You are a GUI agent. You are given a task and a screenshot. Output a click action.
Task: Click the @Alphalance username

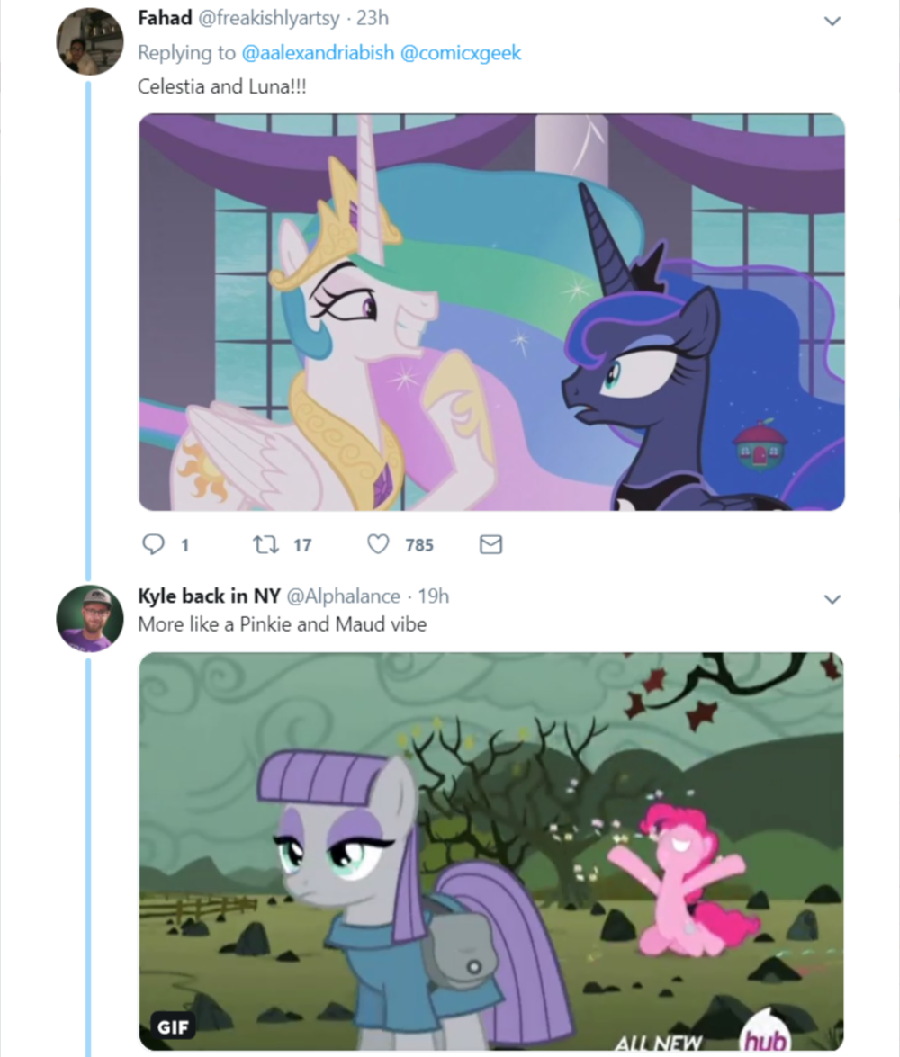(340, 596)
